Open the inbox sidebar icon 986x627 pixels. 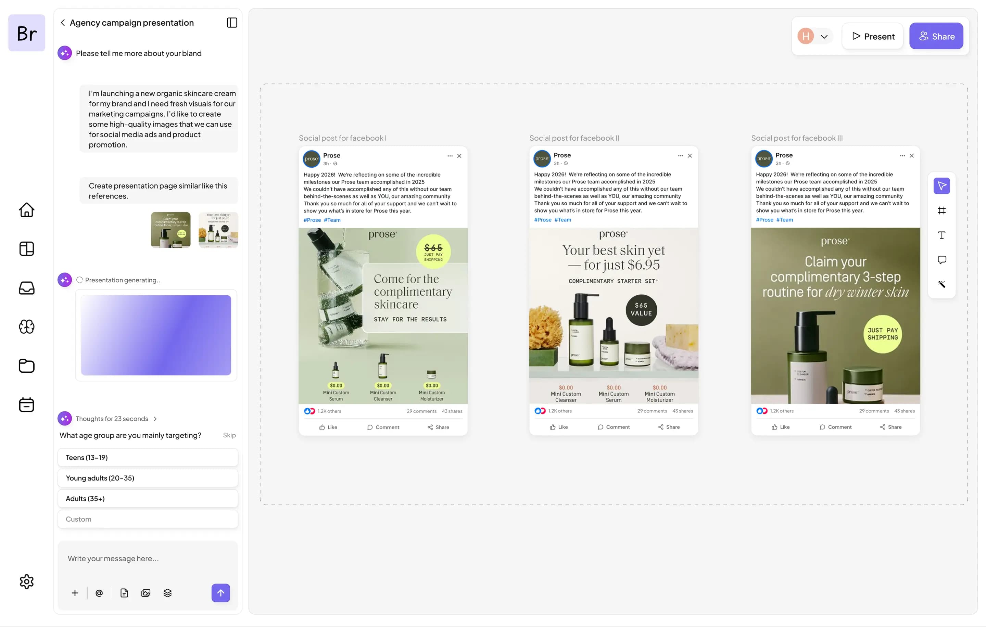tap(27, 288)
